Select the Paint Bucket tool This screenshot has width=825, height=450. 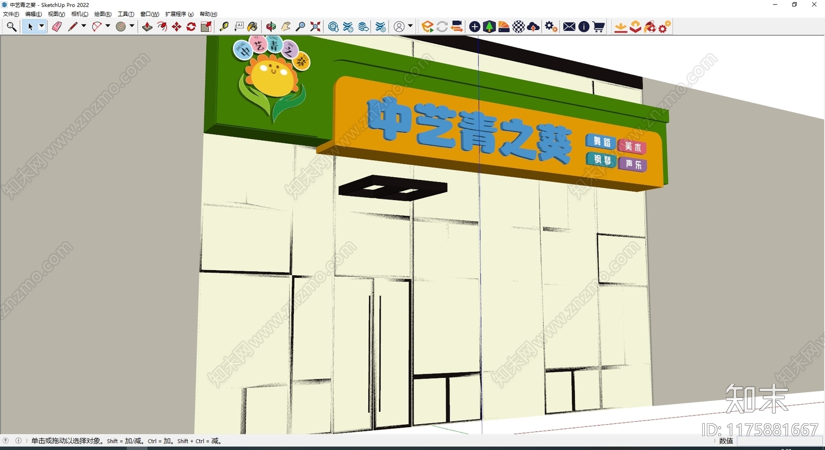point(253,27)
